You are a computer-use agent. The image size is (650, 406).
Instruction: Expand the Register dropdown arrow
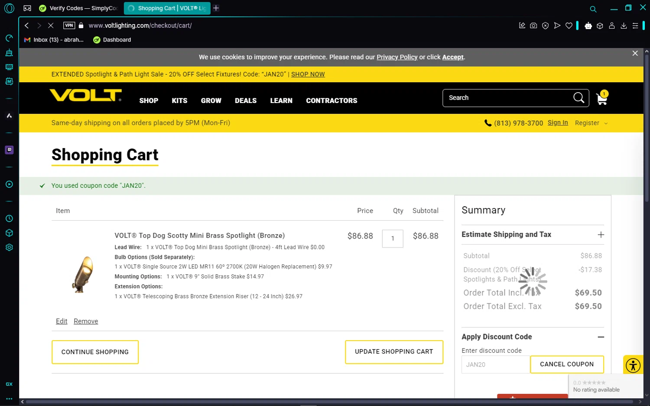click(606, 123)
